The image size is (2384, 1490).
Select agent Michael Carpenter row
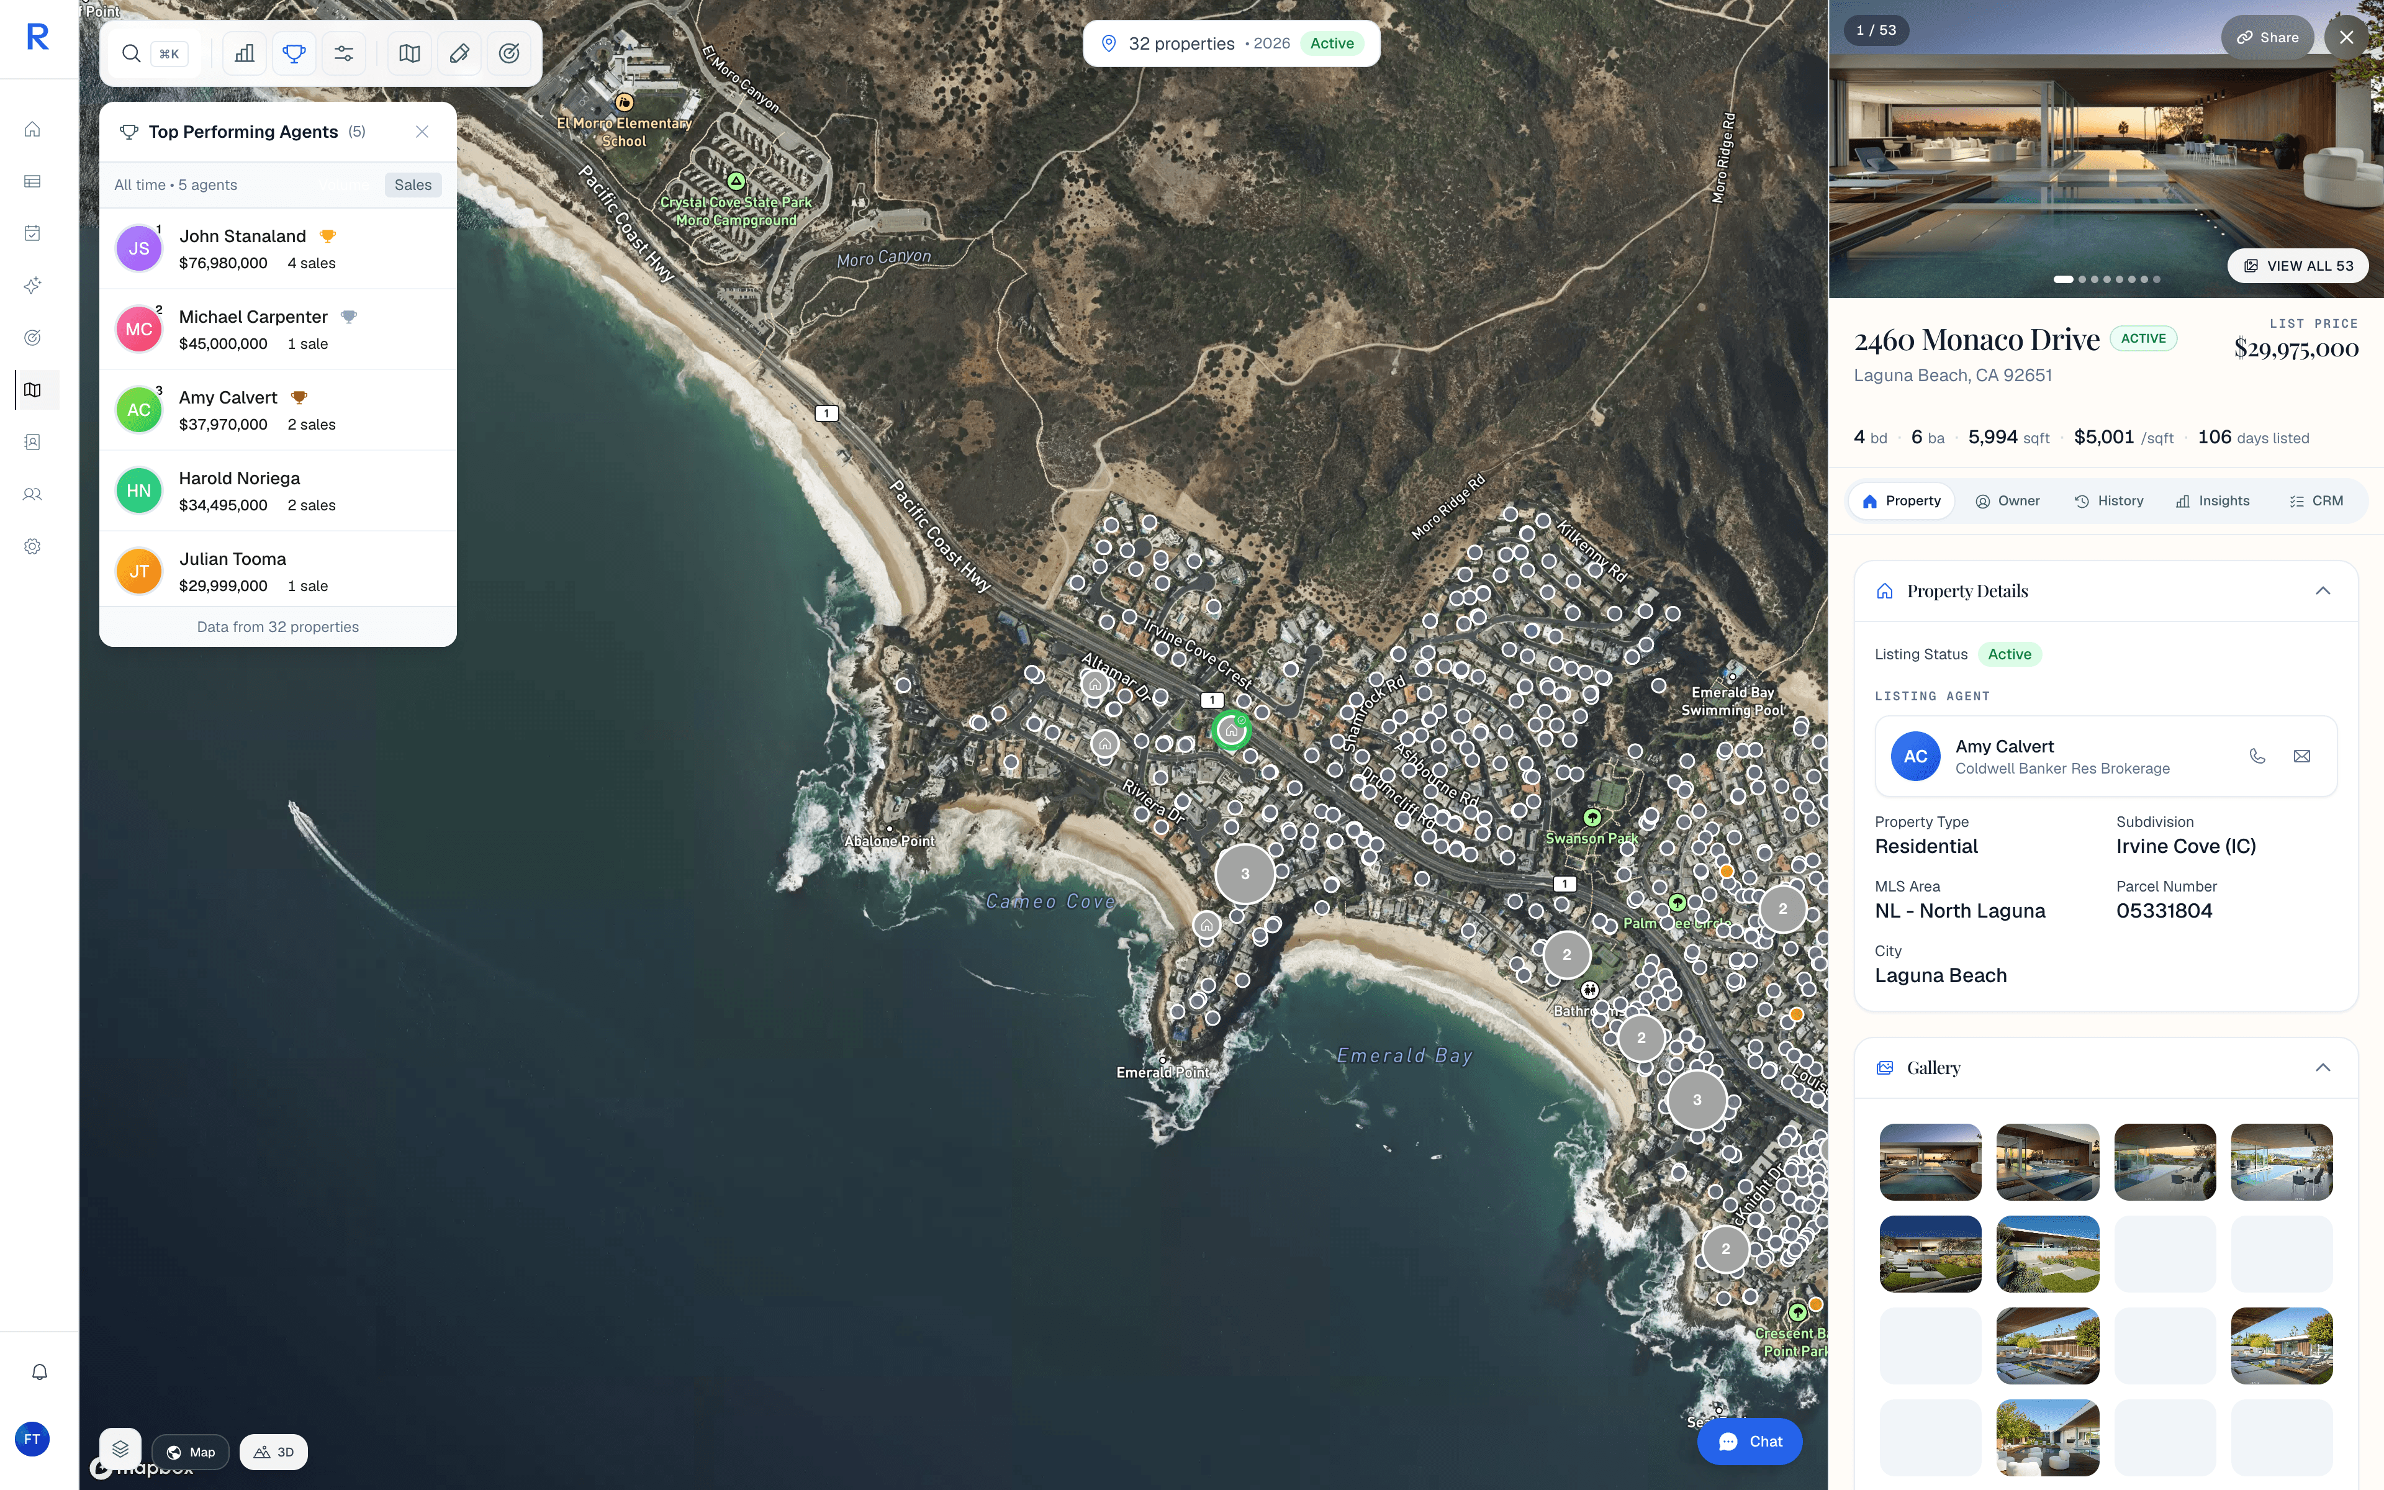pyautogui.click(x=278, y=329)
